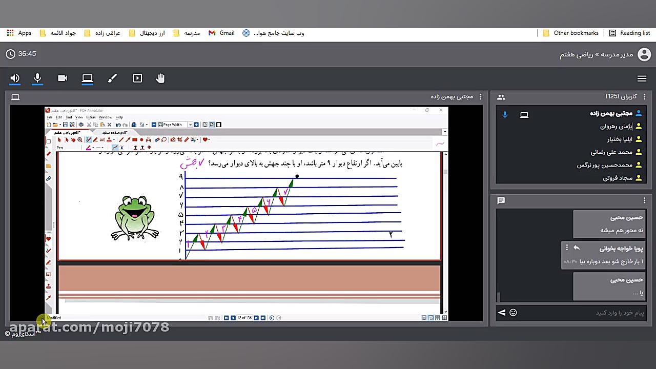656x369 pixels.
Task: Open the Gmail bookmark
Action: coord(221,33)
